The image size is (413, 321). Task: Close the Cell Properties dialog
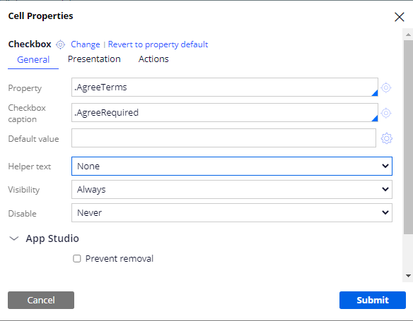(x=400, y=17)
